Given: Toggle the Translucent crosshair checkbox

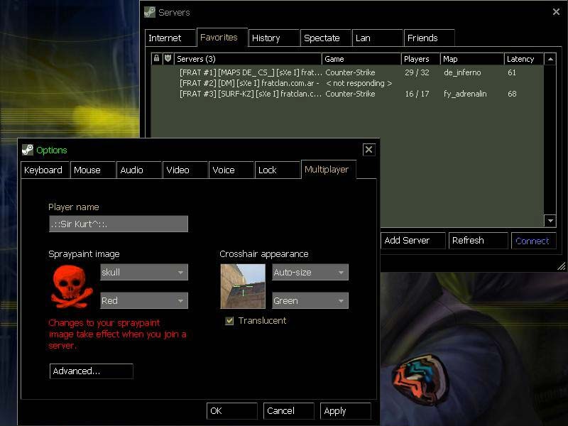Looking at the screenshot, I should coord(229,321).
